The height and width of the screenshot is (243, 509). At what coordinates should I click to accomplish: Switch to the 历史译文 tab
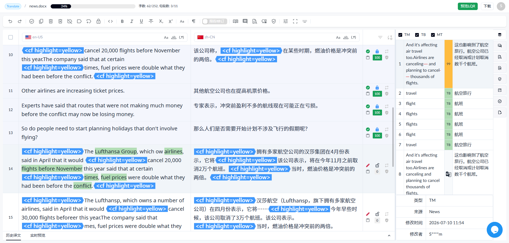[x=13, y=235]
